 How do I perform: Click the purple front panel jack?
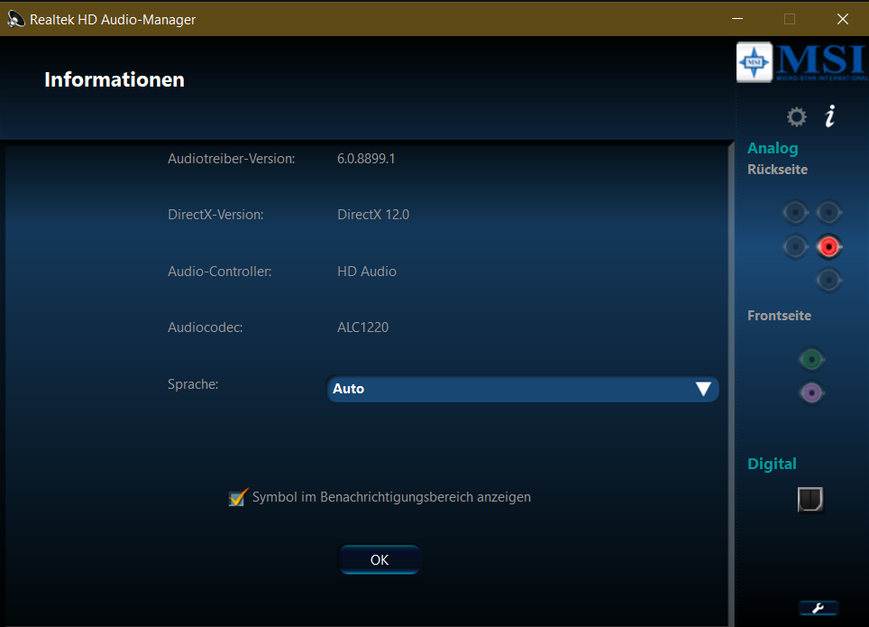tap(811, 392)
